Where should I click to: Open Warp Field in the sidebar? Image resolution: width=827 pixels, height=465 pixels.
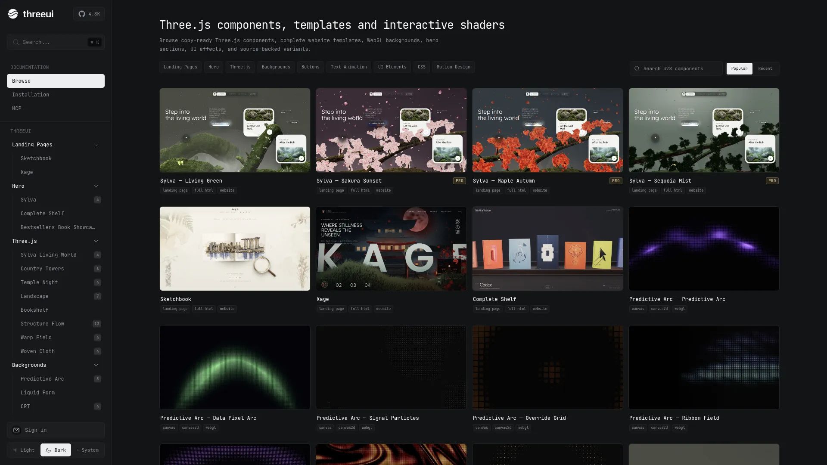36,338
